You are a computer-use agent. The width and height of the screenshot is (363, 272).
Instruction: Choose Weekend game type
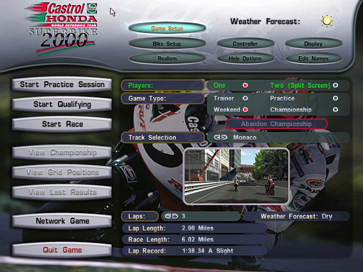[245, 109]
